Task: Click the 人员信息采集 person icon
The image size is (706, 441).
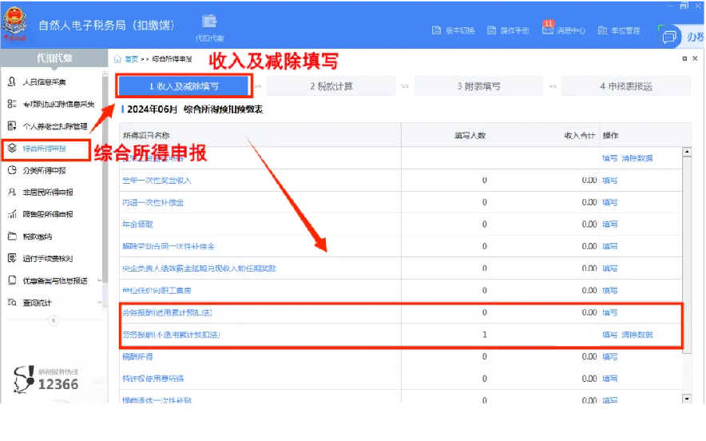Action: pyautogui.click(x=12, y=81)
